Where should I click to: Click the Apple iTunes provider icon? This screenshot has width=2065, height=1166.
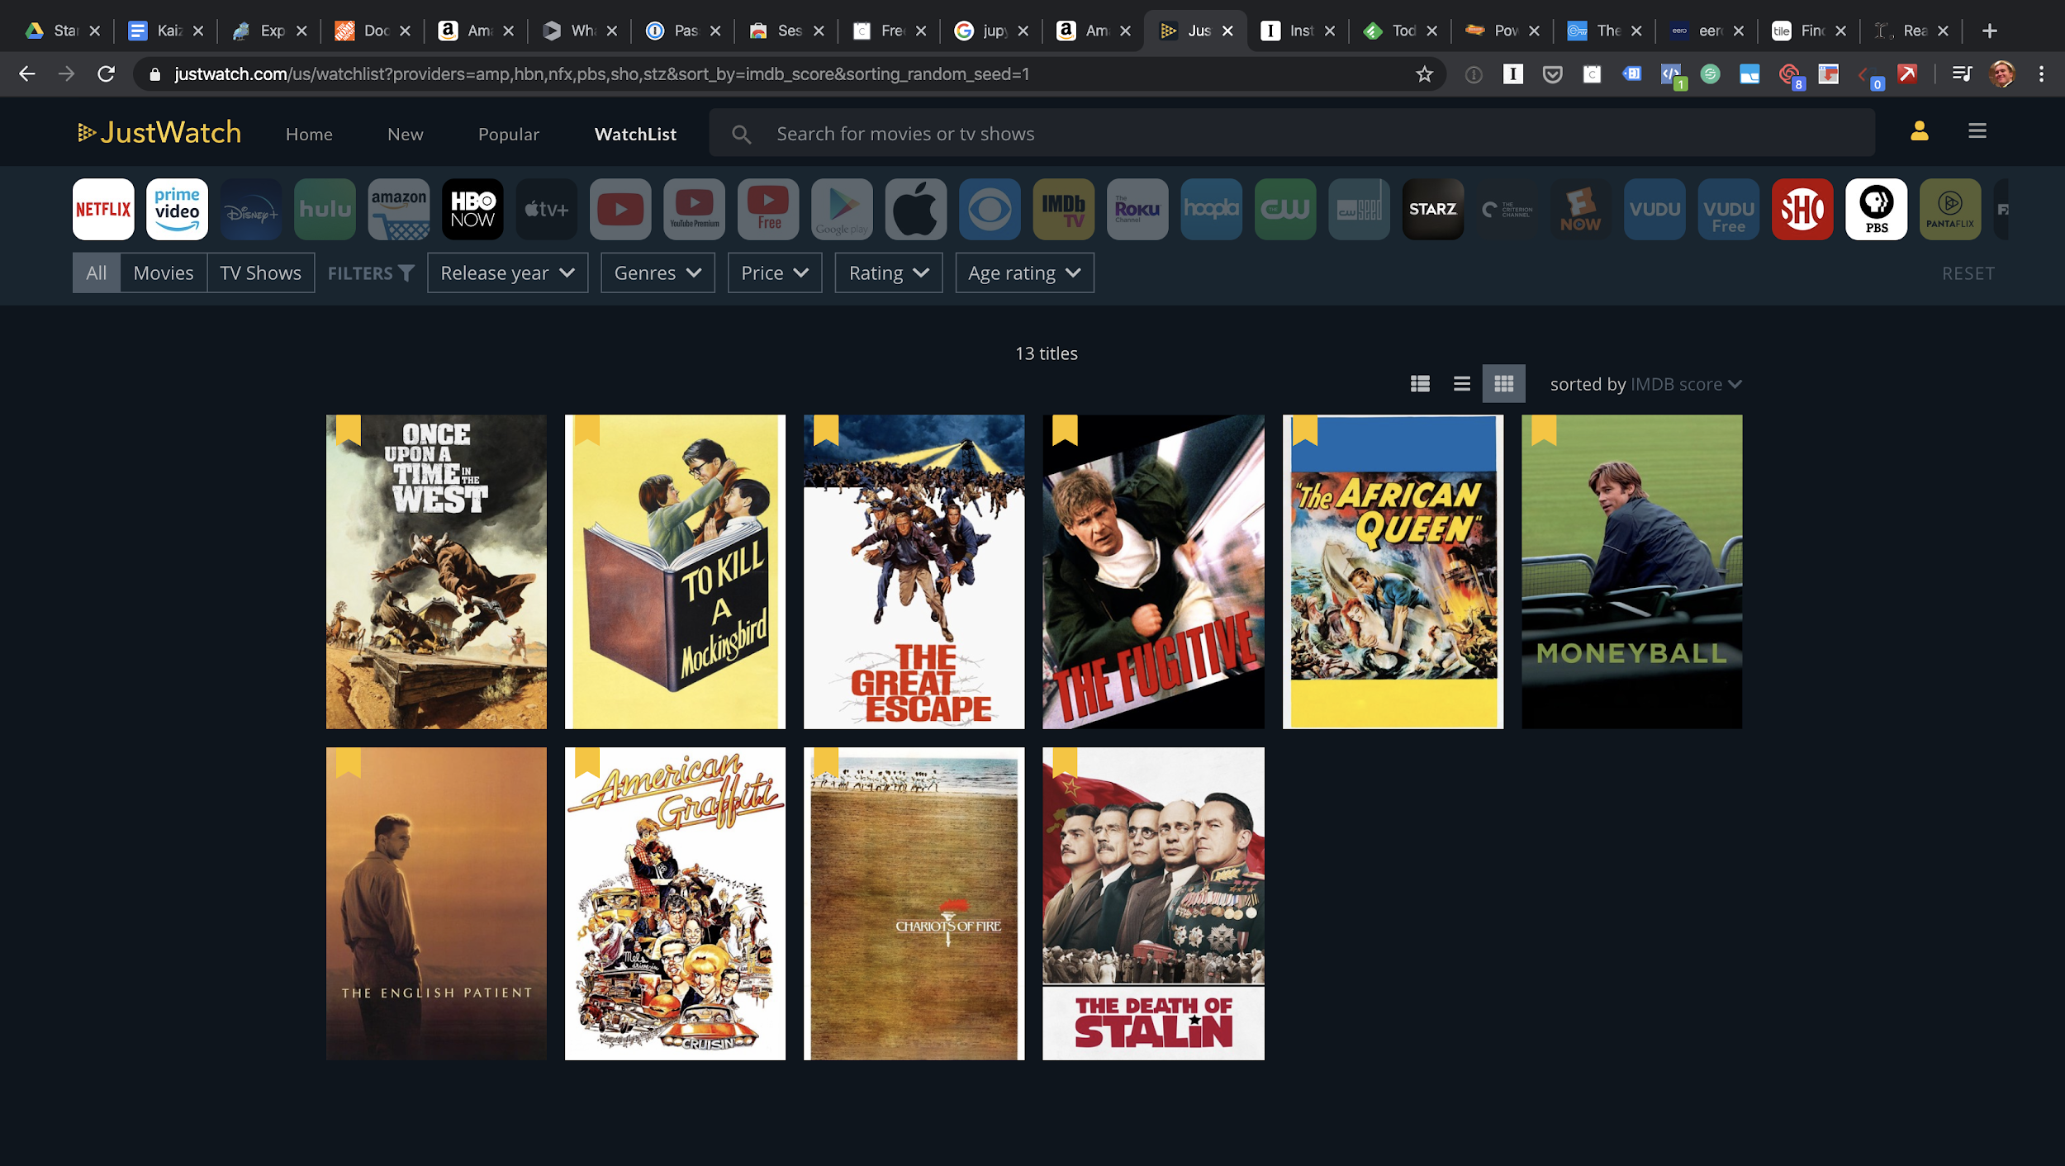click(916, 209)
